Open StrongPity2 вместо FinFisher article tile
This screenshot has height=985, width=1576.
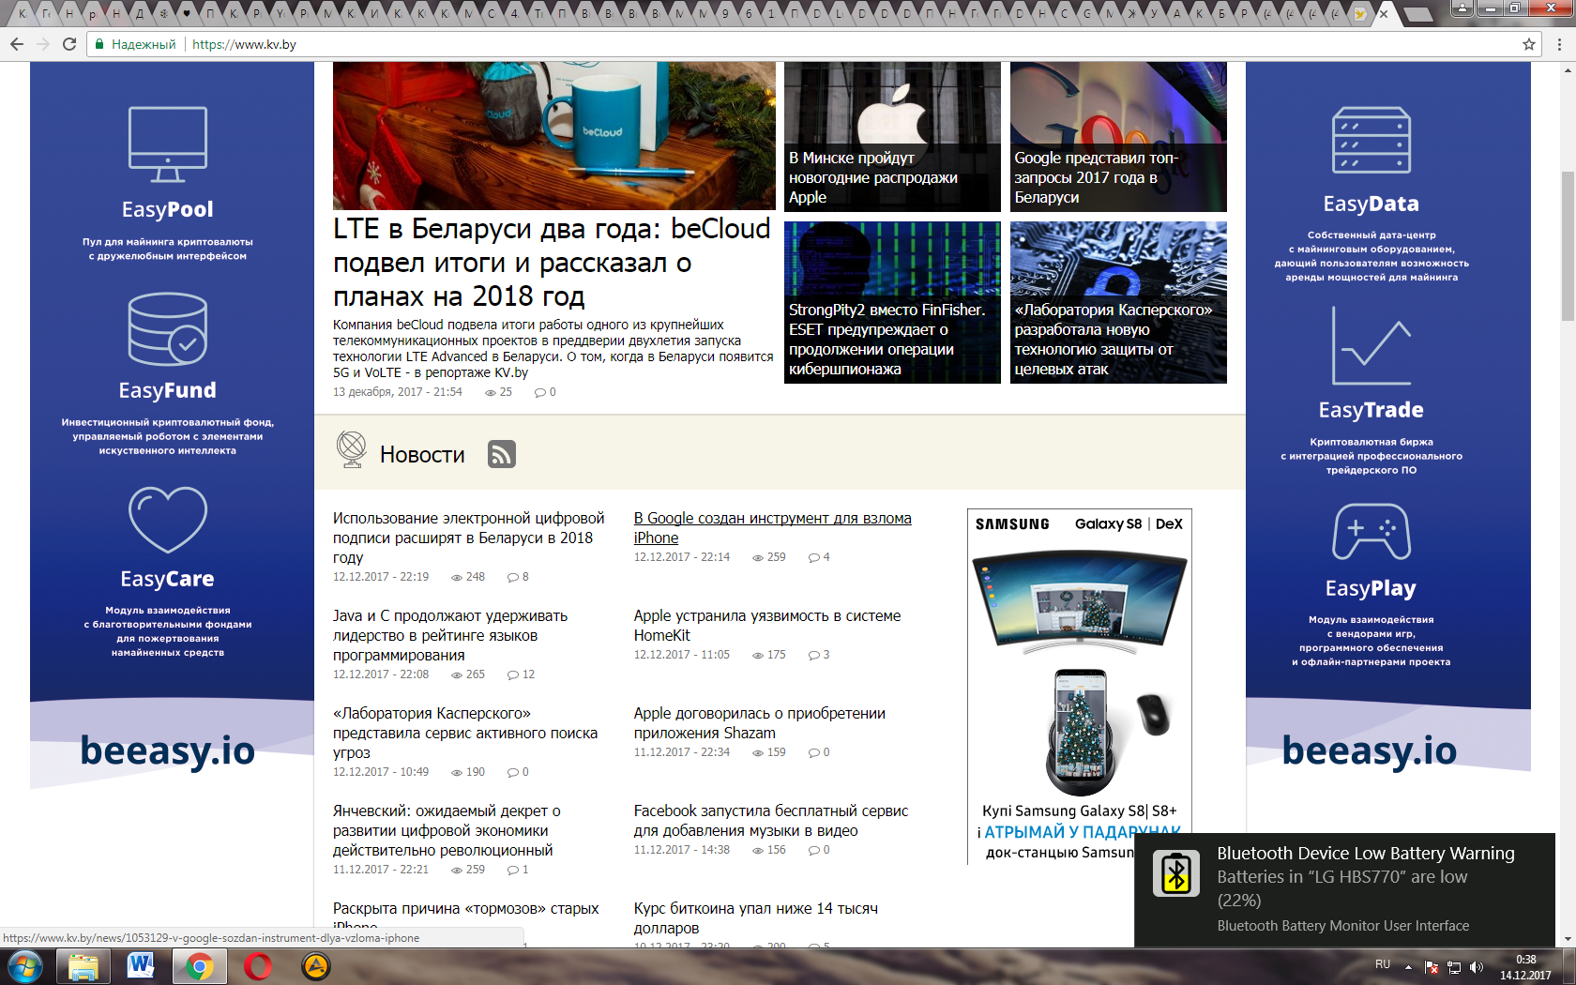coord(892,303)
